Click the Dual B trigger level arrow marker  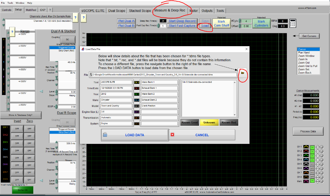41,180
